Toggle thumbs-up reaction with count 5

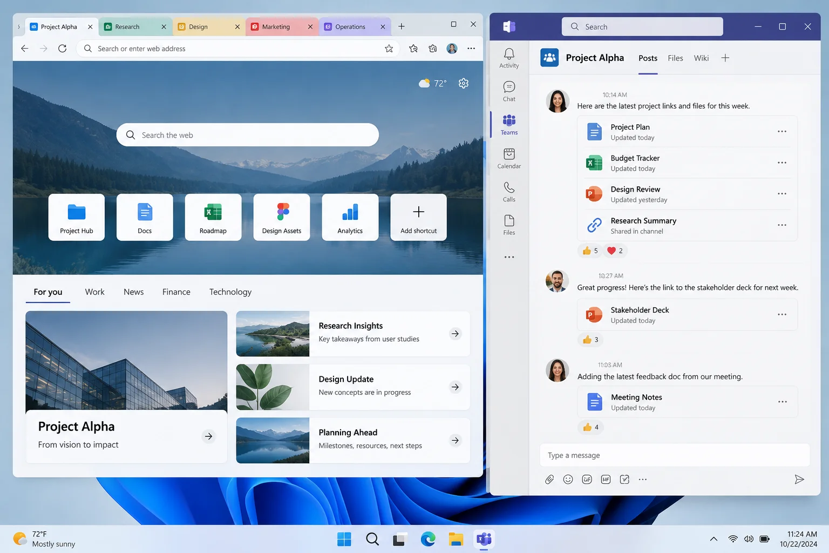590,251
